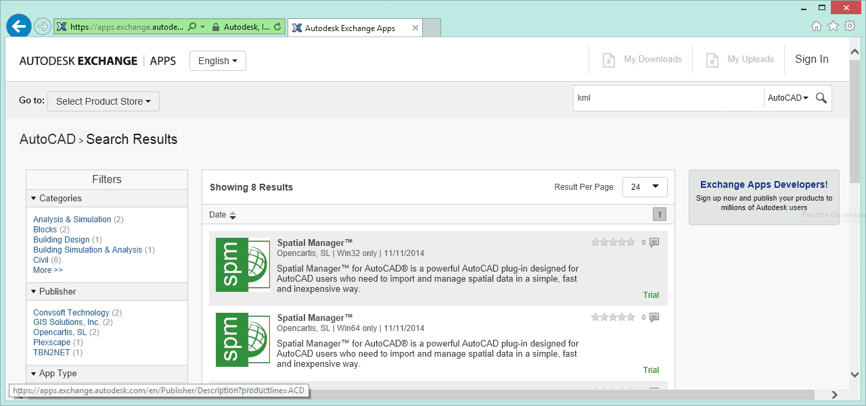Open My Downloads
Screen dimensions: 866x406
[642, 59]
